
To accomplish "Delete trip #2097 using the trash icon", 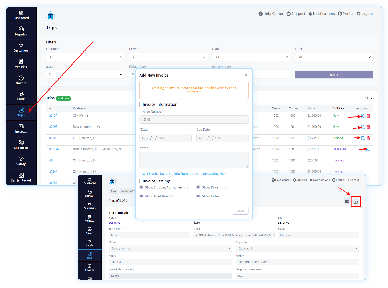I will click(x=368, y=127).
